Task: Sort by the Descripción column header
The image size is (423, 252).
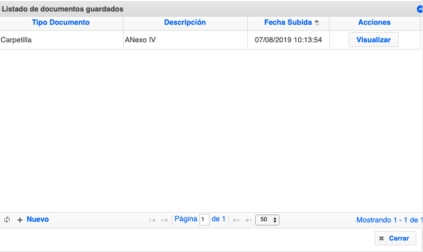Action: pyautogui.click(x=185, y=22)
